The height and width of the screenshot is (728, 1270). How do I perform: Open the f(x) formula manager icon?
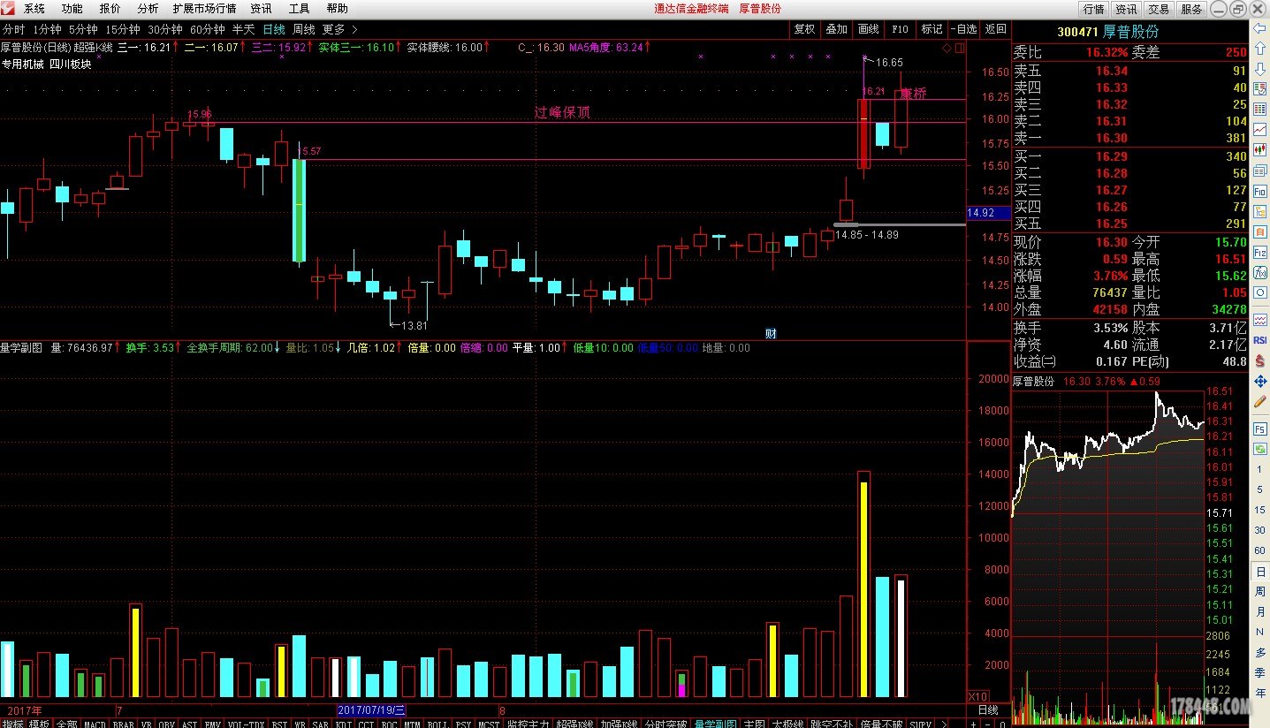[1260, 274]
